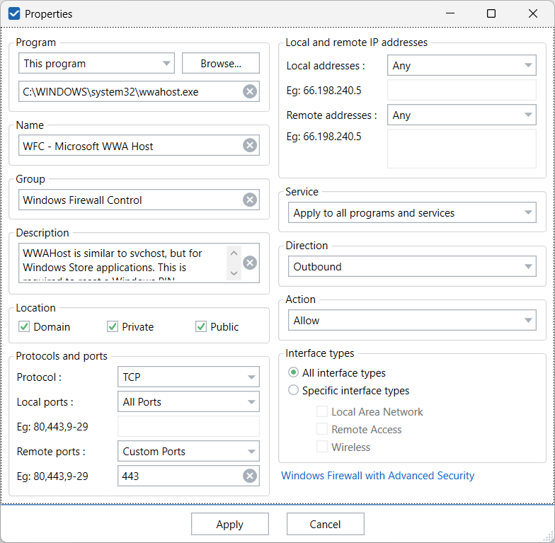Viewport: 555px width, 543px height.
Task: Expand the Remote ports Custom Ports dropdown
Action: pos(188,451)
